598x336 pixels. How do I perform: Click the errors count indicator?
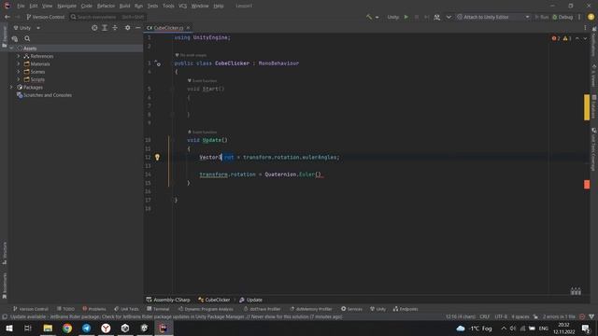[x=556, y=38]
